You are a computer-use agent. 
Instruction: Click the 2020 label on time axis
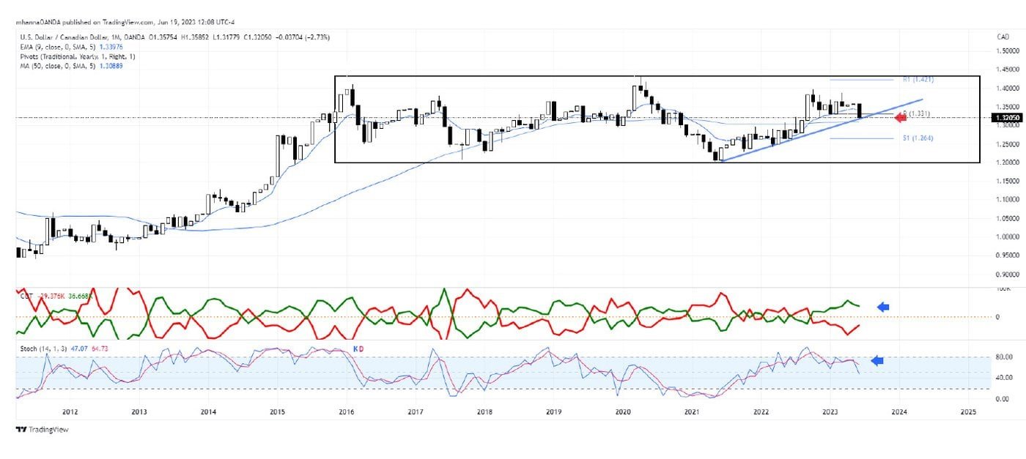pyautogui.click(x=622, y=412)
